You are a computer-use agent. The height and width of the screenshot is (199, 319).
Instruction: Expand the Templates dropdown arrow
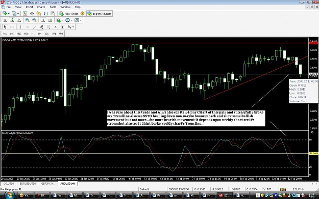81,20
